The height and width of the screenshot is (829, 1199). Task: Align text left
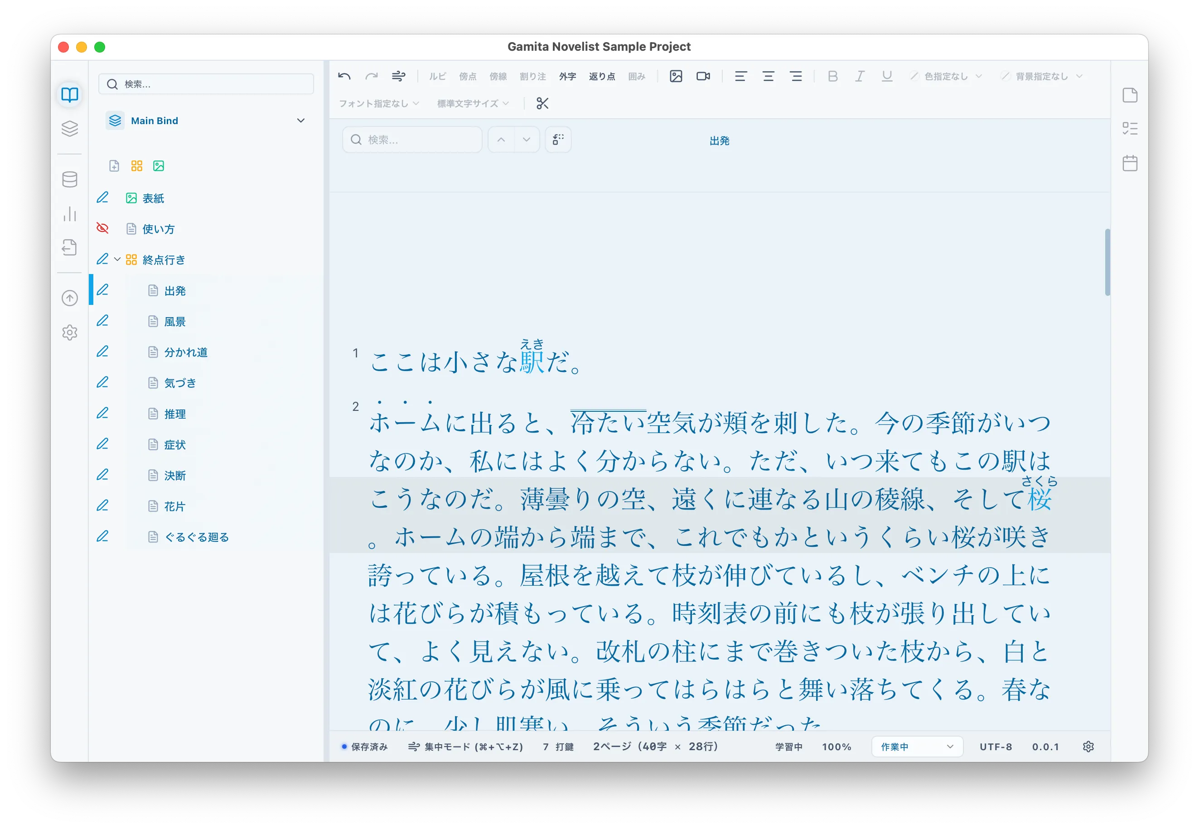click(741, 77)
